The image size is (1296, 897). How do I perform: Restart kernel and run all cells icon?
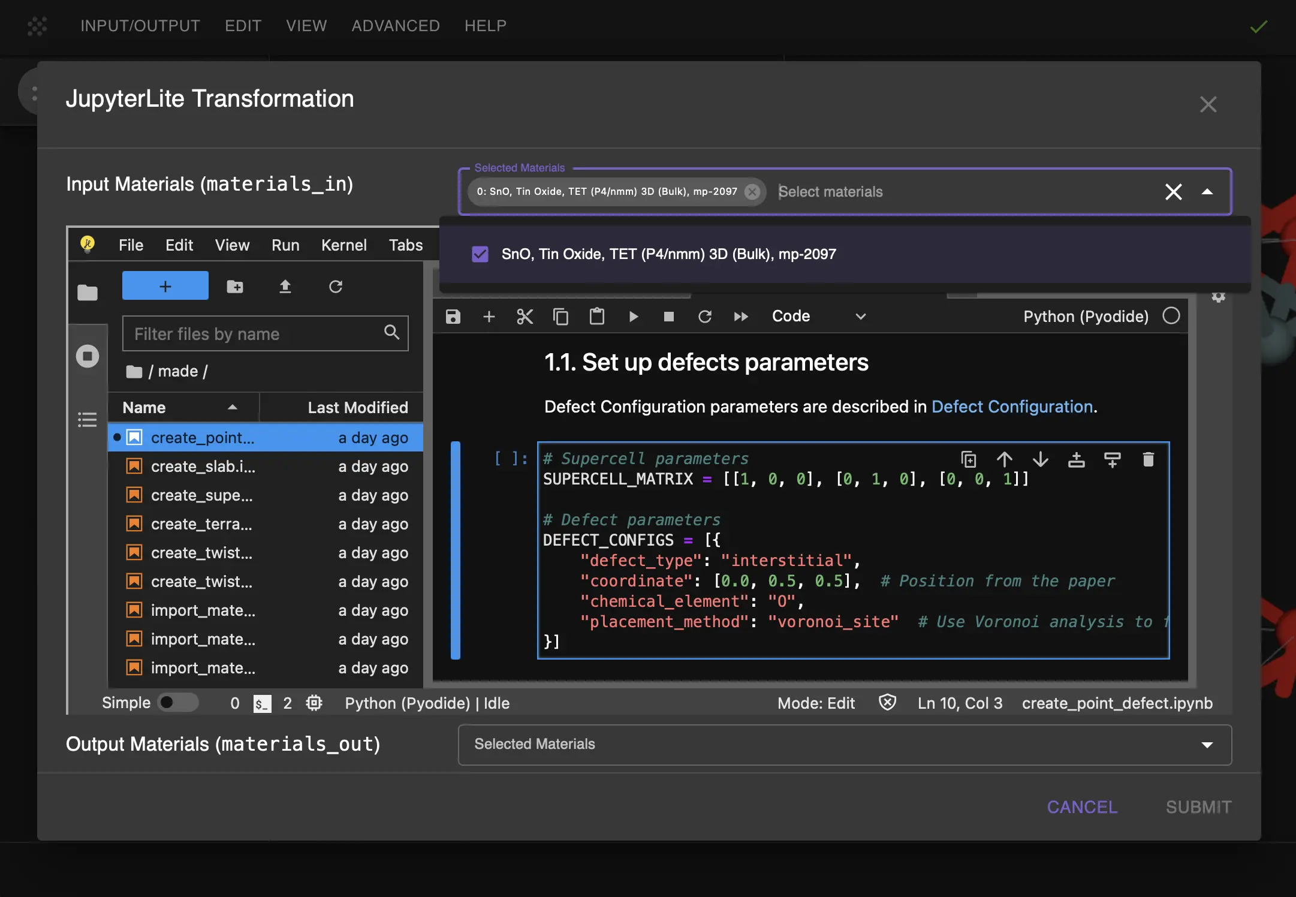[741, 317]
